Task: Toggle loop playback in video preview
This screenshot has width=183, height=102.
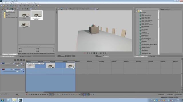Action: pyautogui.click(x=87, y=53)
